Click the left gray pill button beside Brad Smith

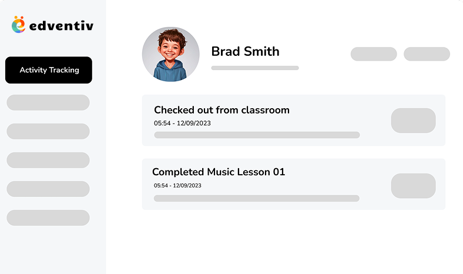pos(374,54)
